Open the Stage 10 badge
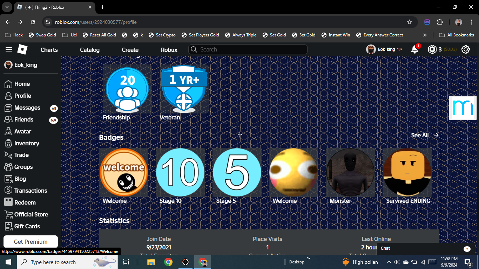Image resolution: width=479 pixels, height=269 pixels. [180, 172]
